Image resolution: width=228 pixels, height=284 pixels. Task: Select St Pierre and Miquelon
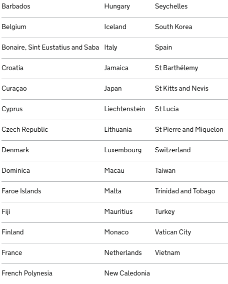coord(189,130)
